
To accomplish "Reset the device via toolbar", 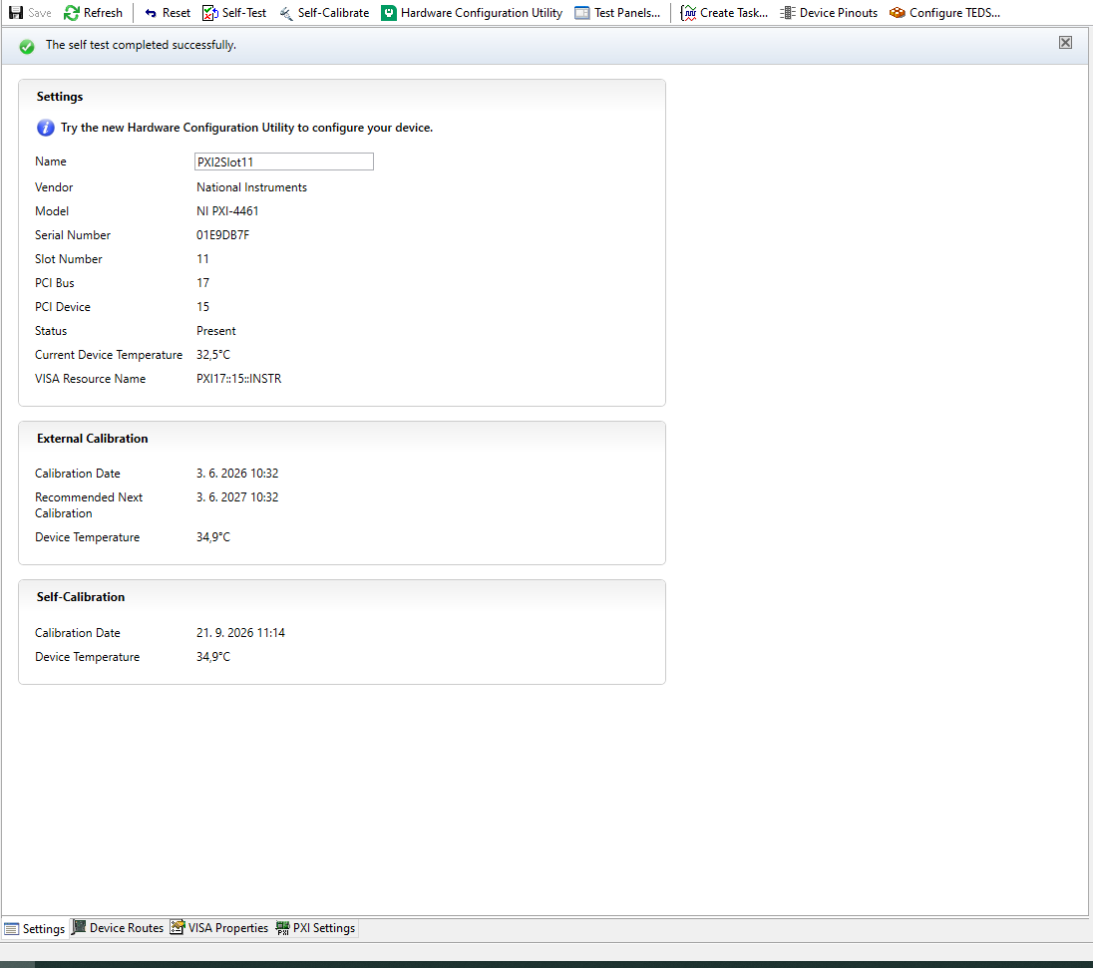I will click(x=168, y=13).
